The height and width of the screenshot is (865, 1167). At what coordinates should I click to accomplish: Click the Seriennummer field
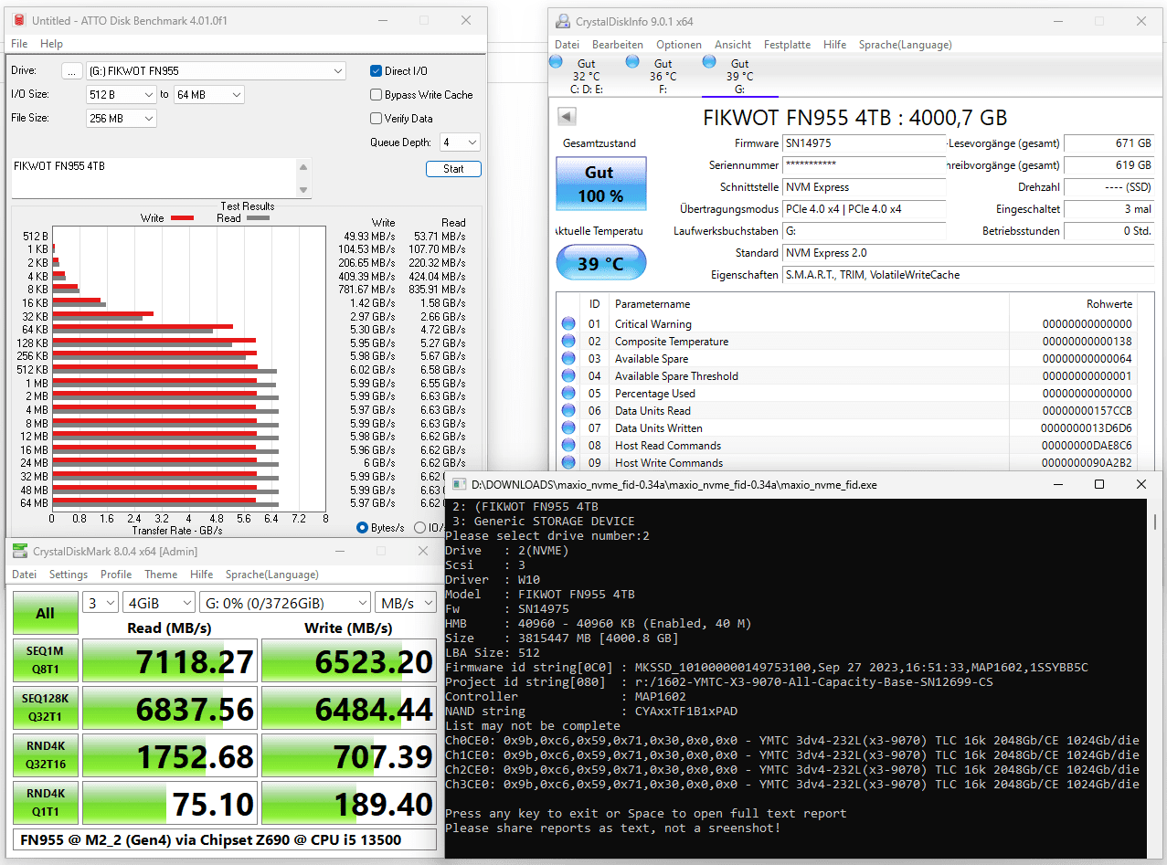864,165
